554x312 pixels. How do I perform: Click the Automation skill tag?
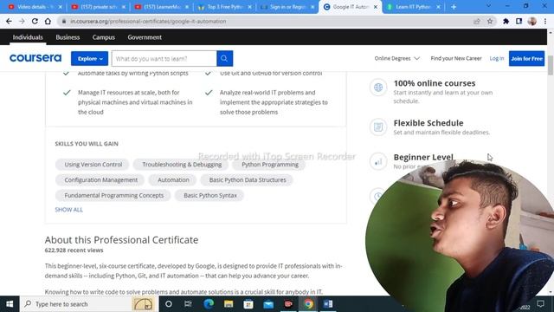click(x=173, y=180)
